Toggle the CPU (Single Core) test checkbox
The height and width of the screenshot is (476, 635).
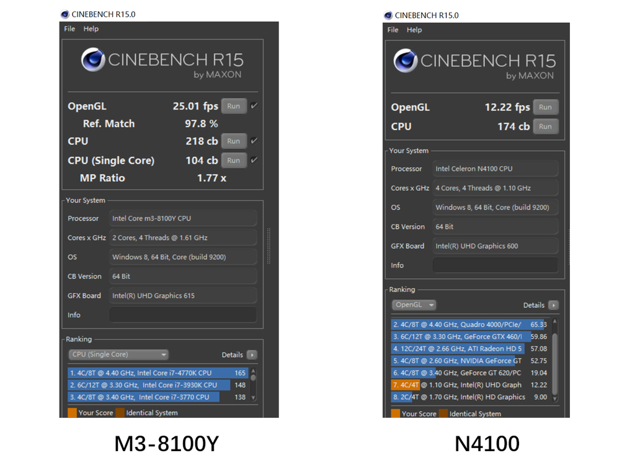254,161
